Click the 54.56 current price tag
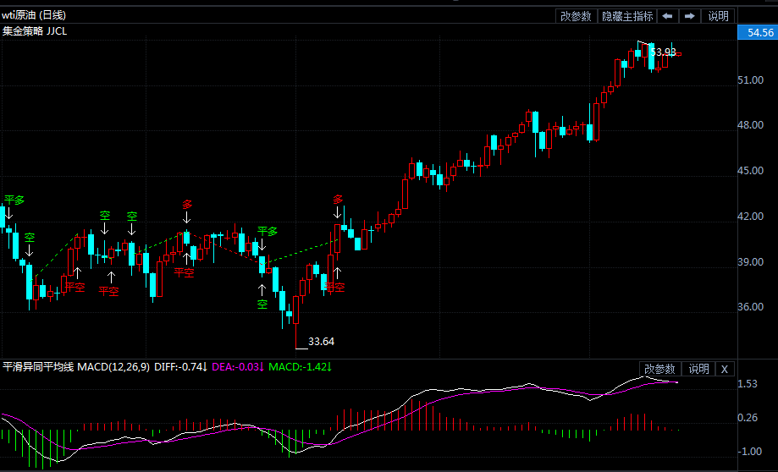This screenshot has width=778, height=472. coord(757,33)
